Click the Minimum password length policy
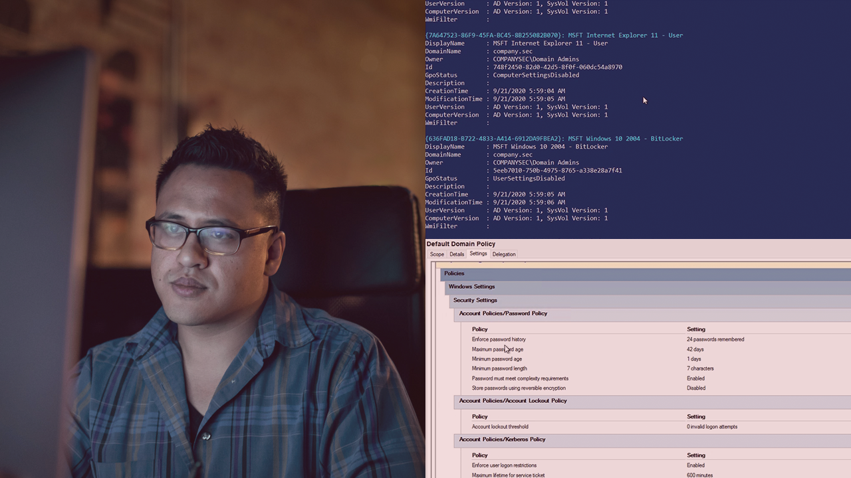851x478 pixels. (x=499, y=368)
